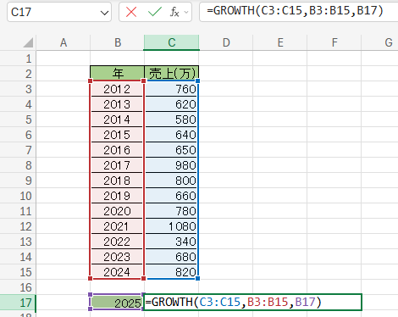Select column E header

click(280, 42)
